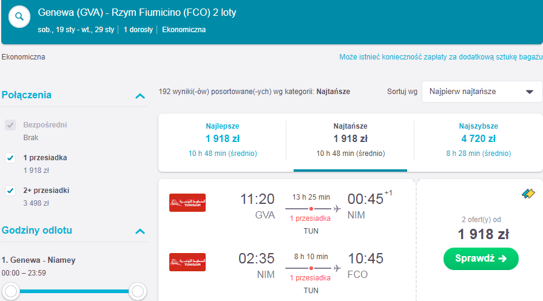Open the Najpierw najtańsze sort dropdown
The height and width of the screenshot is (301, 543).
[482, 92]
